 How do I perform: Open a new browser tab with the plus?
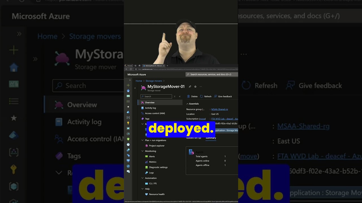[167, 66]
